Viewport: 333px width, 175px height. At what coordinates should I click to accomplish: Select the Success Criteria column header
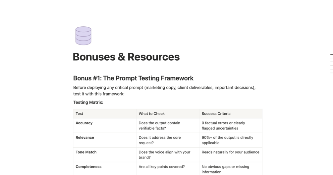click(216, 114)
